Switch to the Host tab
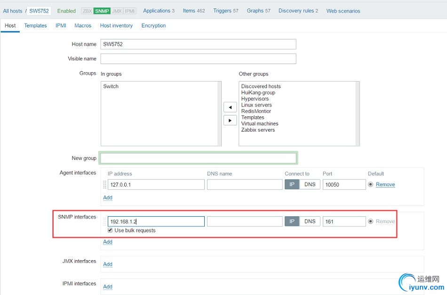The height and width of the screenshot is (295, 447). [10, 25]
